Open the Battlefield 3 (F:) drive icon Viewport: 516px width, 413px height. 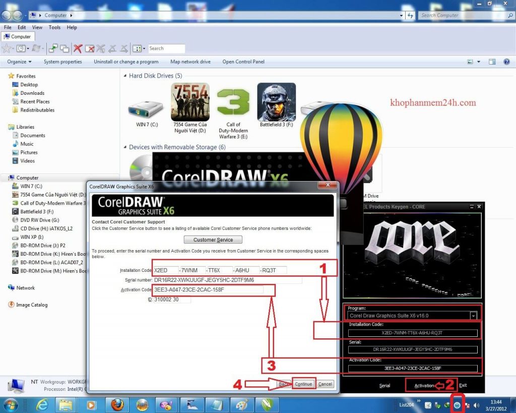coord(276,104)
